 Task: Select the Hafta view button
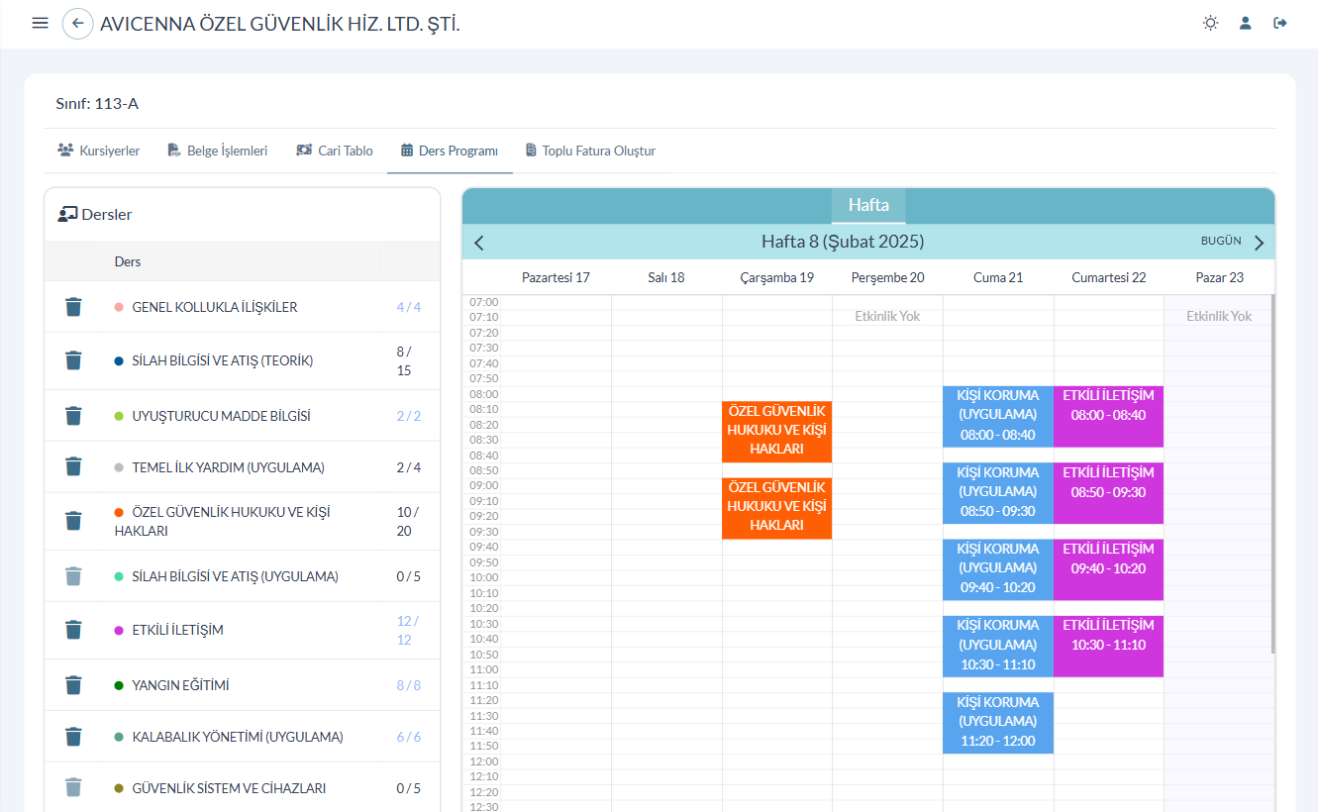(868, 206)
